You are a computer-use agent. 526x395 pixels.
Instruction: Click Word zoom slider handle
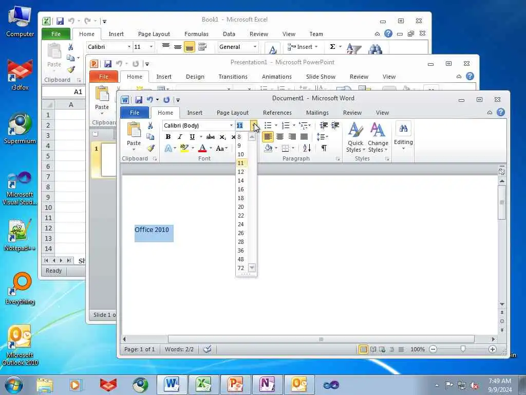463,349
